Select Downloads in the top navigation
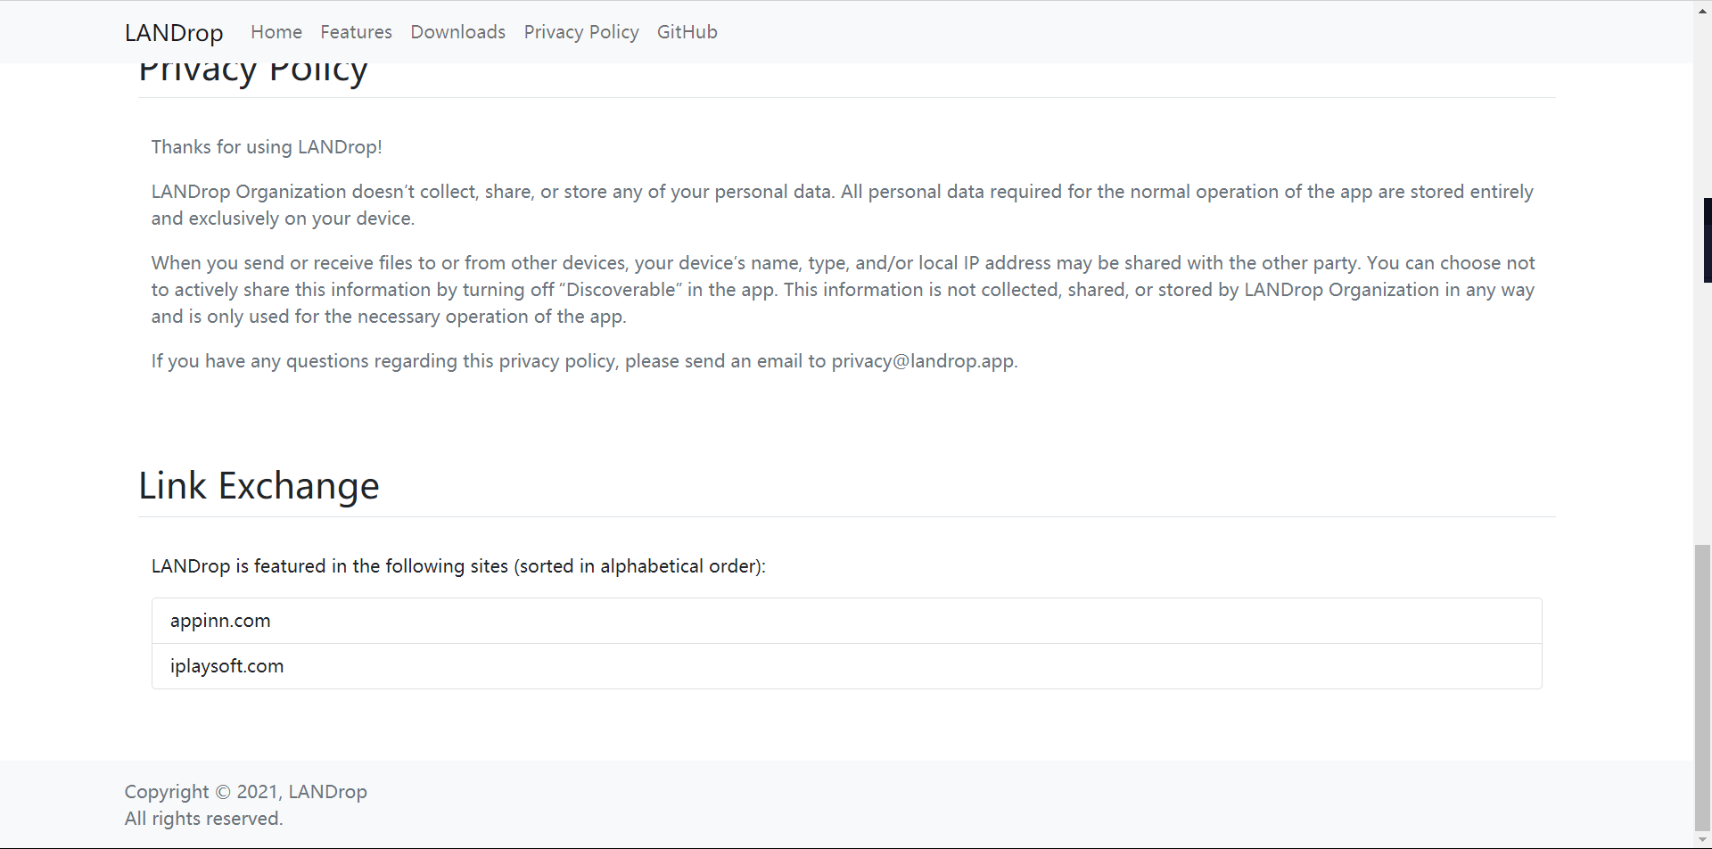 (457, 32)
